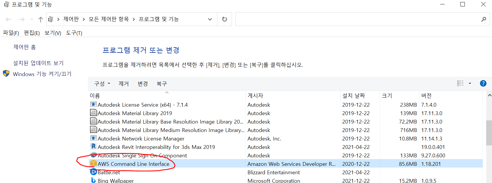Sort by the 설치 날짜 column header
The image size is (492, 183).
(360, 96)
